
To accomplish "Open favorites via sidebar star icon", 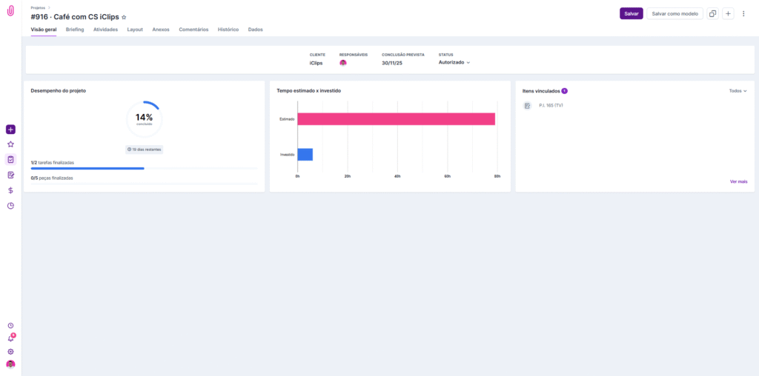I will 10,144.
